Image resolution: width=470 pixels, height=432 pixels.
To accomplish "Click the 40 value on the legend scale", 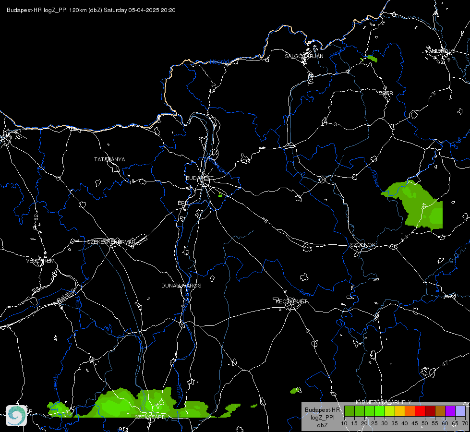I will 405,424.
